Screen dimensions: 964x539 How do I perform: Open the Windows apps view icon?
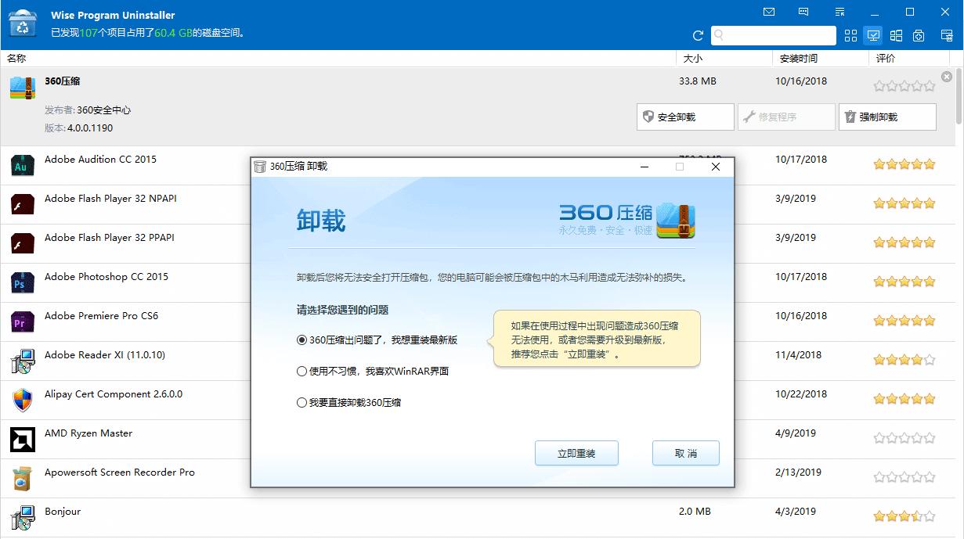(897, 35)
